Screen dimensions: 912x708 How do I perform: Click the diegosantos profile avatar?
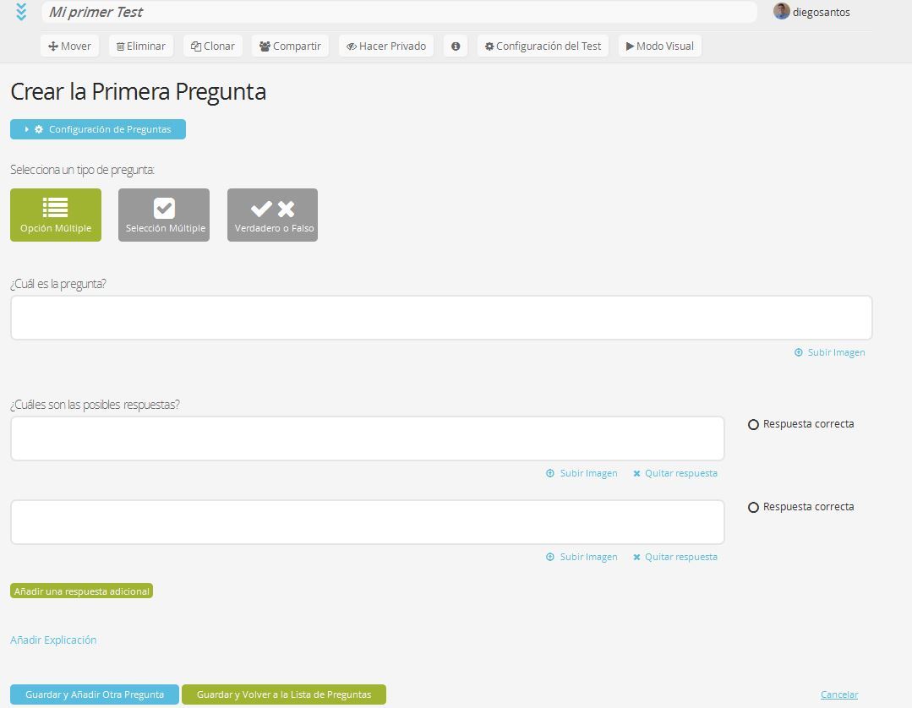(782, 12)
